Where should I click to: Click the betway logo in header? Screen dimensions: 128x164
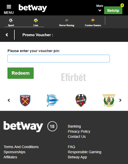33,8
